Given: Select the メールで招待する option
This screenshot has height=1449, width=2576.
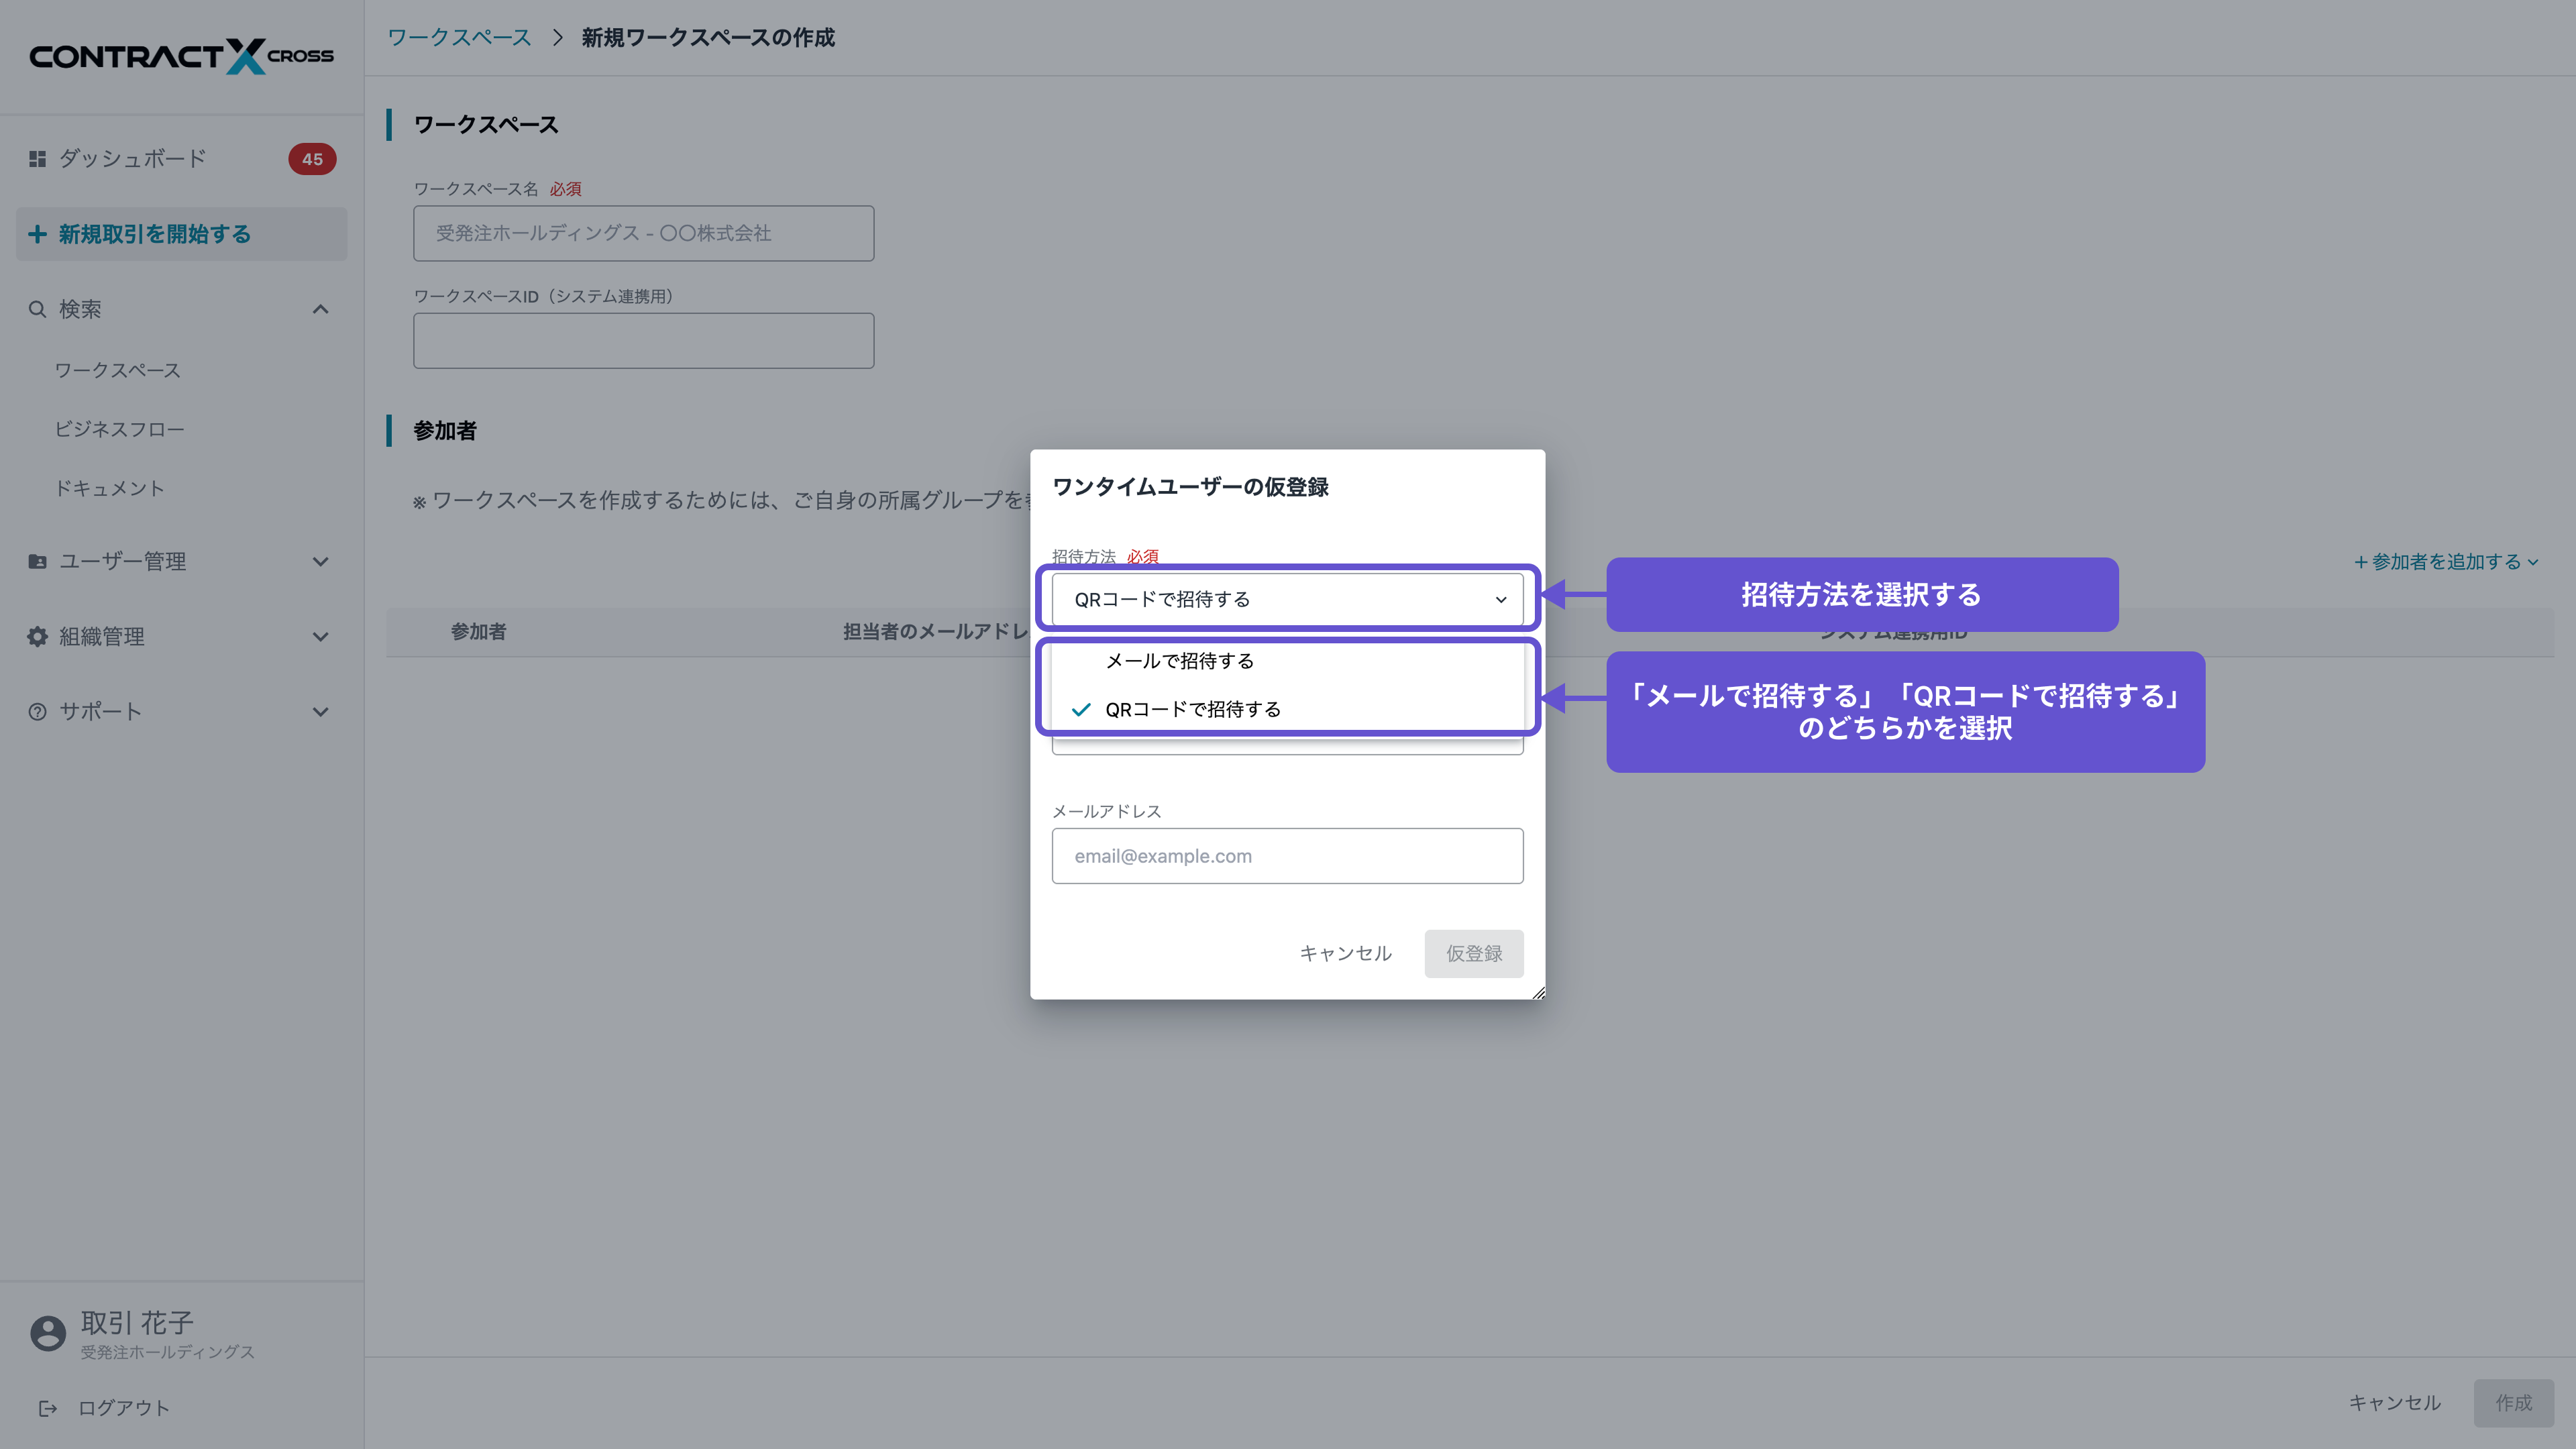Looking at the screenshot, I should click(1179, 661).
